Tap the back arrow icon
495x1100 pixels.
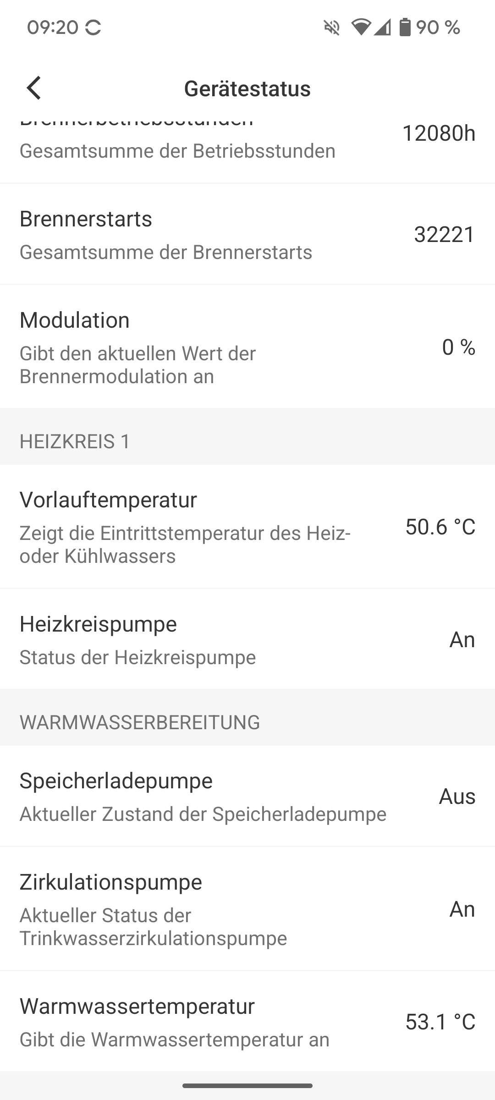click(x=34, y=88)
